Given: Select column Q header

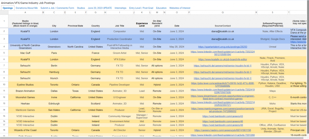Looking at the screenshot, I should pyautogui.click(x=222, y=12).
